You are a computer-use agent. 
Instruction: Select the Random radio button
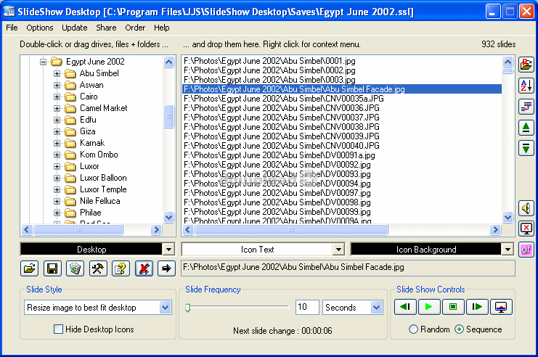click(414, 329)
